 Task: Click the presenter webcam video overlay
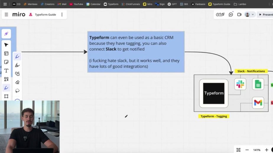pos(30,127)
